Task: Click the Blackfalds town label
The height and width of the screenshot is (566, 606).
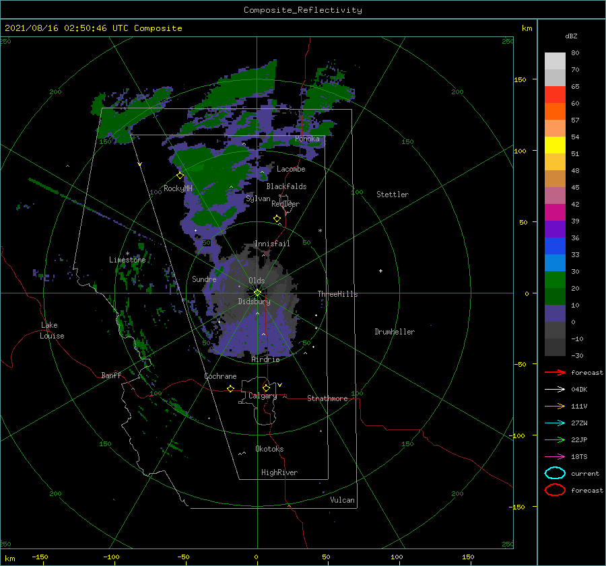Action: click(286, 186)
